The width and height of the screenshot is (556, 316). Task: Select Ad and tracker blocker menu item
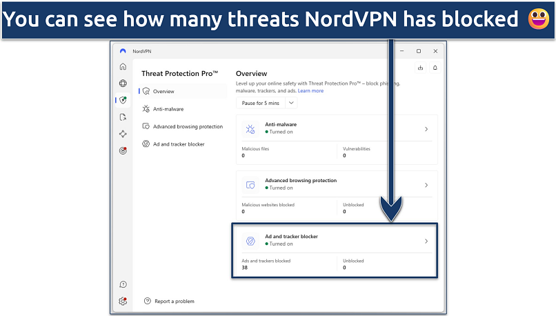pos(183,144)
